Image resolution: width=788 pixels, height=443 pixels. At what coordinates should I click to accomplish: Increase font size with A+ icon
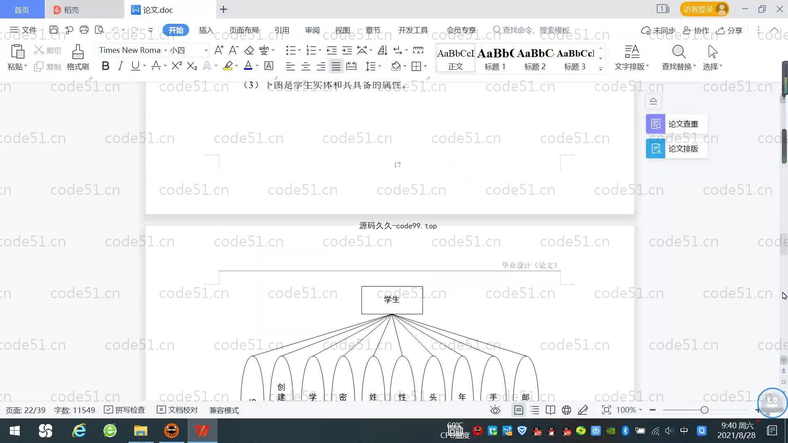(219, 50)
